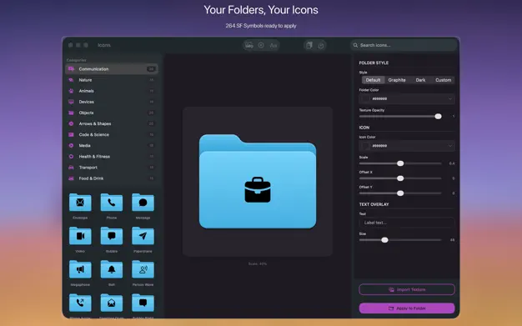Click the Scale percentage text under the preview
The height and width of the screenshot is (326, 522).
[x=258, y=263]
